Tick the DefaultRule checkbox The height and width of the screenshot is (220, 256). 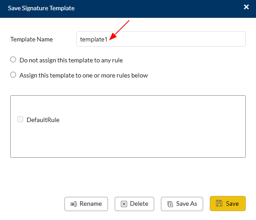tap(20, 119)
